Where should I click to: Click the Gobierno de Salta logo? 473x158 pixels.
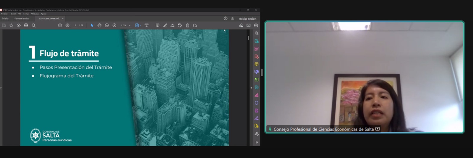[x=51, y=136]
